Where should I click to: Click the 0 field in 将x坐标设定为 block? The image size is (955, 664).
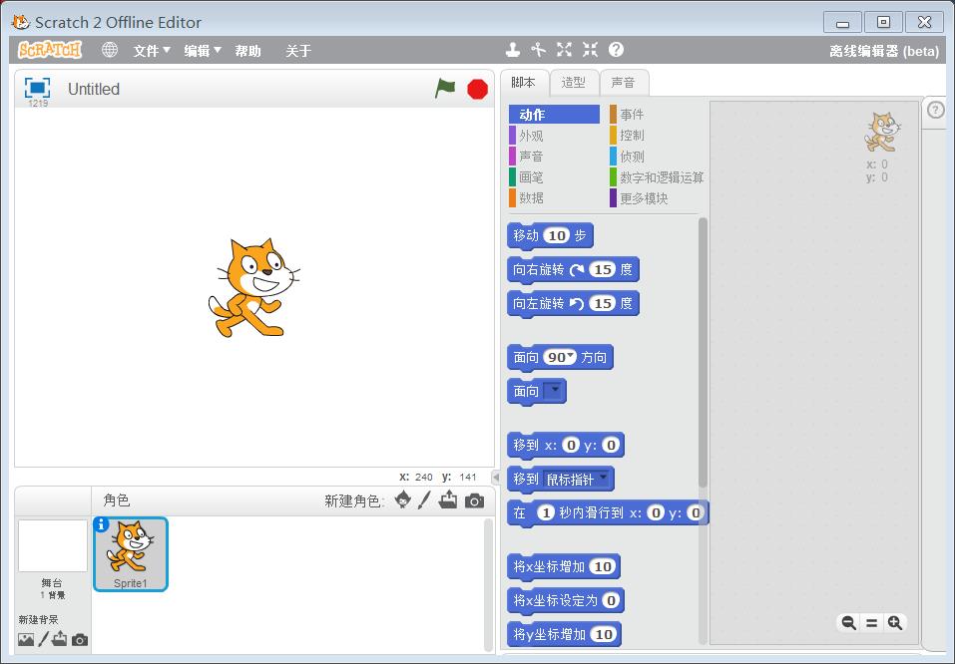(611, 601)
